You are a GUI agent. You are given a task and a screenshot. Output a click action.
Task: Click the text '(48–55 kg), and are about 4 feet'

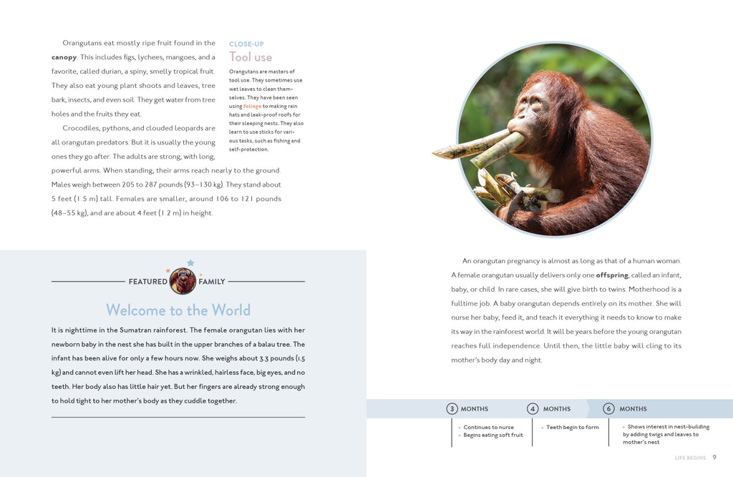click(105, 213)
